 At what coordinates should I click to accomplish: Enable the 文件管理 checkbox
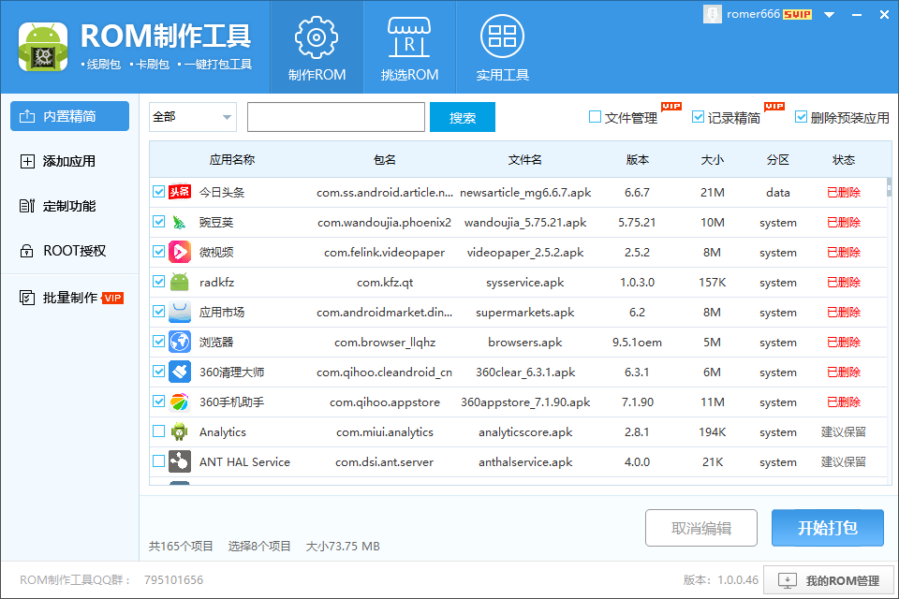(595, 117)
